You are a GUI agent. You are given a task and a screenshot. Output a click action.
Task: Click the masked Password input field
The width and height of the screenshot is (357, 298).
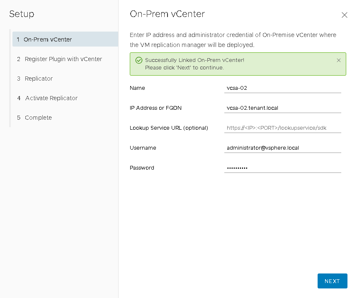coord(282,168)
